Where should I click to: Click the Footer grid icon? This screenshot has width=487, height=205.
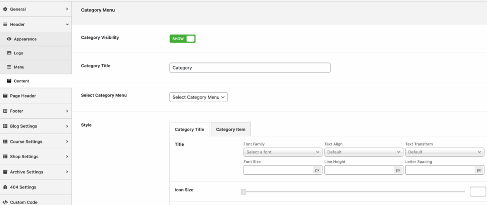coord(5,111)
